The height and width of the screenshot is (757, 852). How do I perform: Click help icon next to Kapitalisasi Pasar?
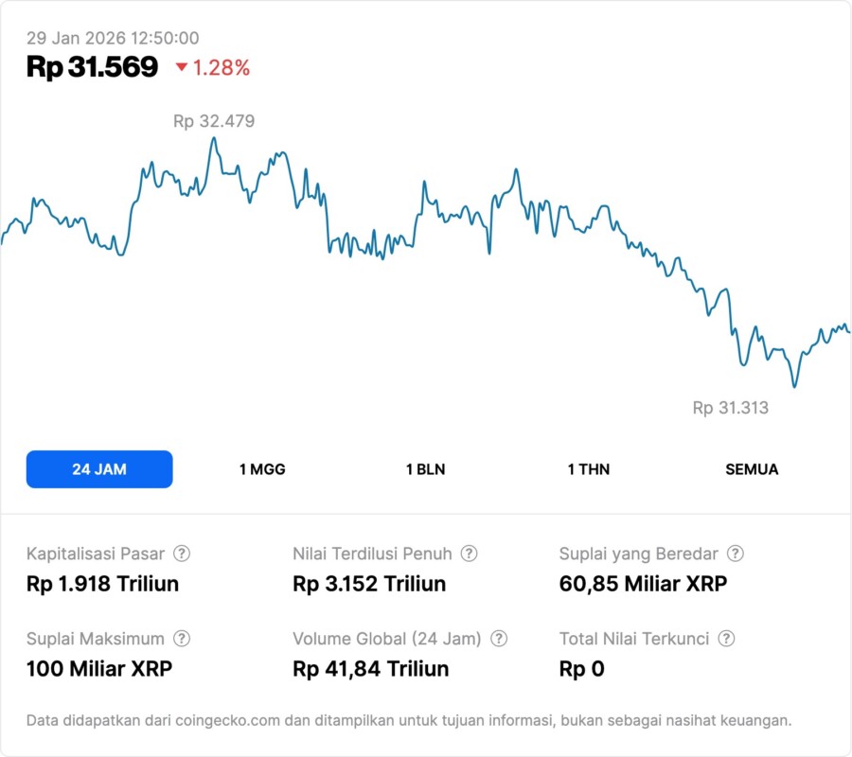pyautogui.click(x=182, y=554)
